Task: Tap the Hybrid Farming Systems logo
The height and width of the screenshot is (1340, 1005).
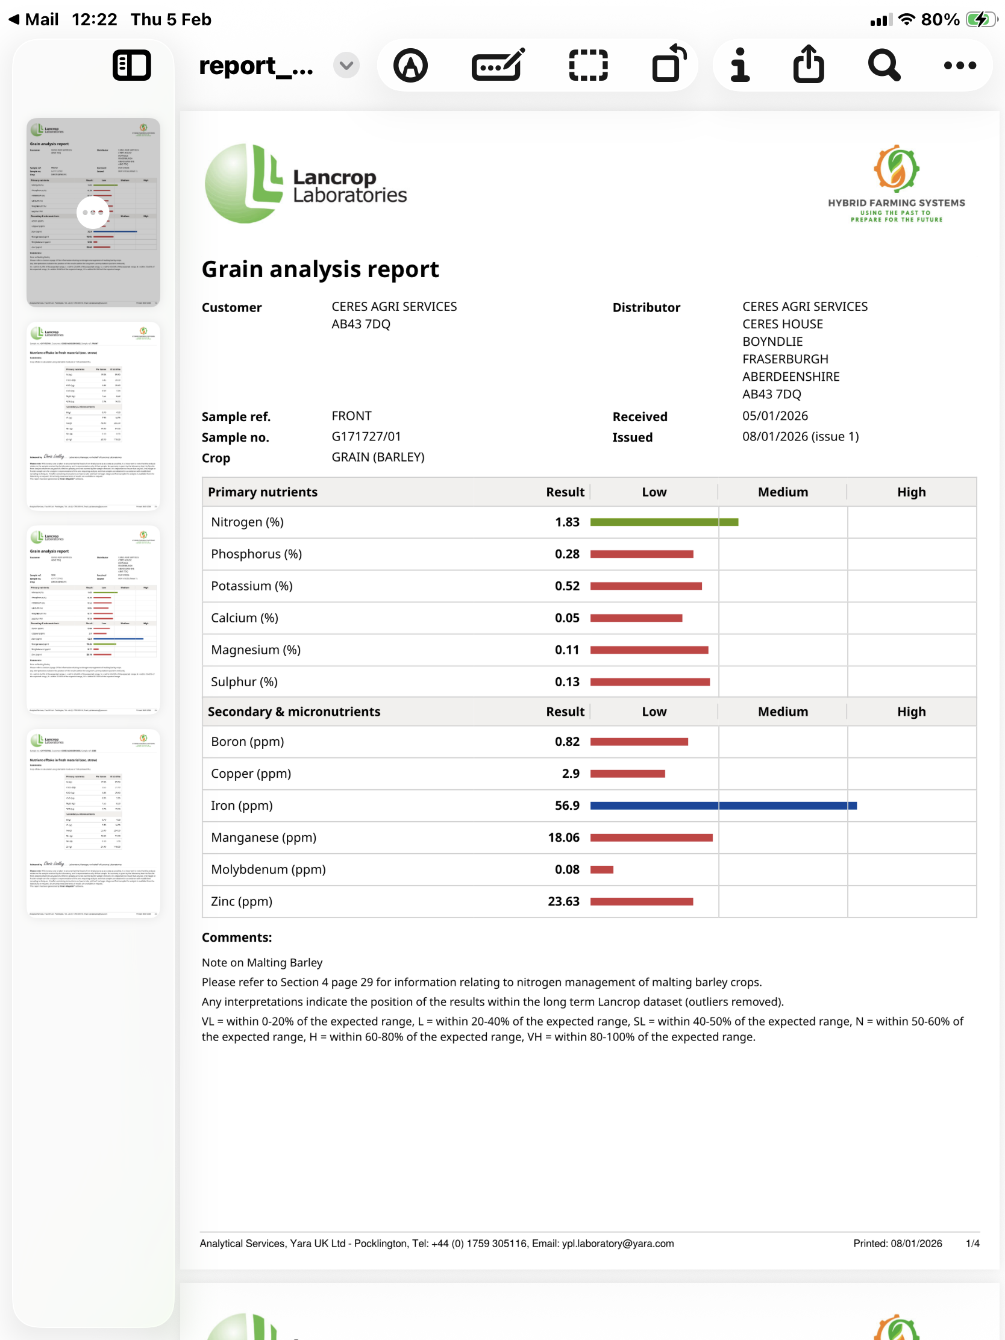Action: 897,184
